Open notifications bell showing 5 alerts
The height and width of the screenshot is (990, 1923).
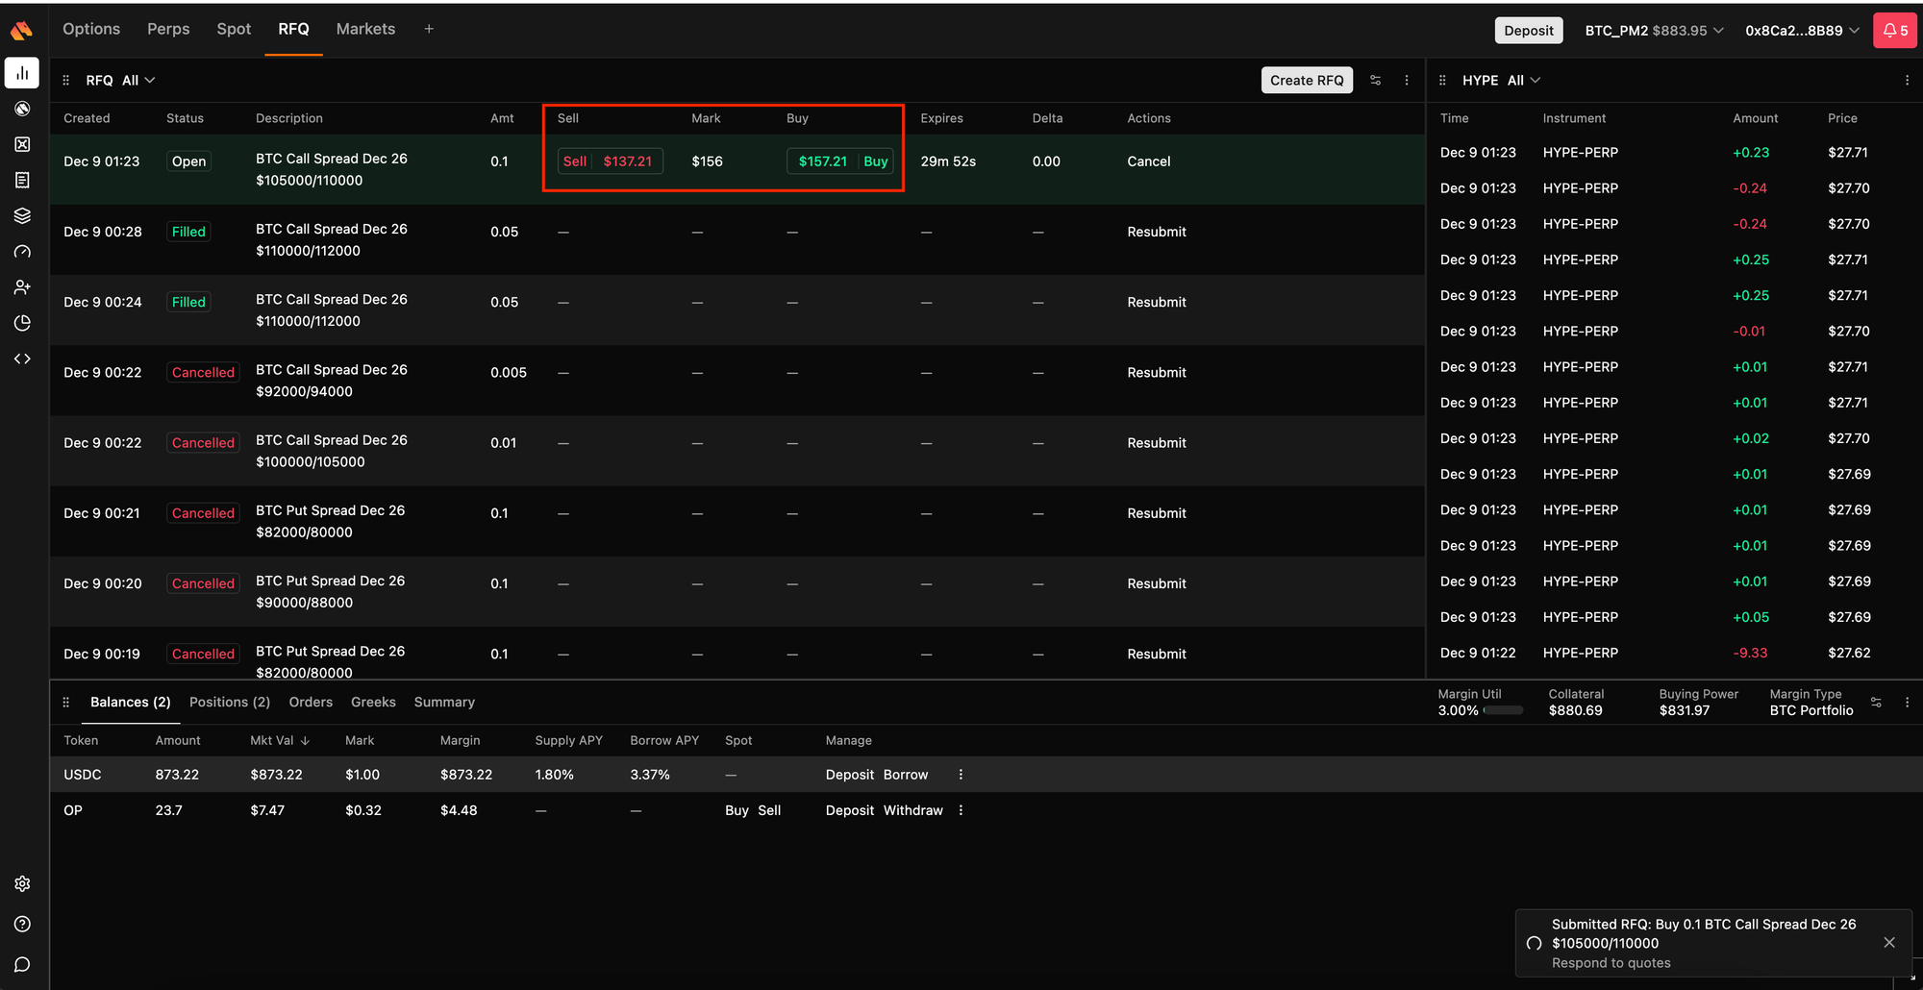pos(1894,31)
